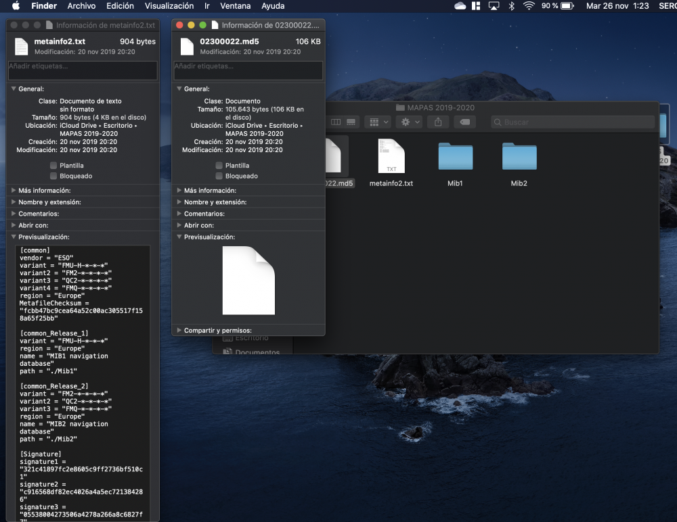Image resolution: width=677 pixels, height=522 pixels.
Task: Expand Más información in metainfo2.txt info
Action: click(14, 190)
